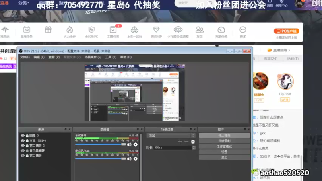Toggle lock on 显示器捕获 source
Viewport: 322px width, 181px height.
click(x=27, y=150)
